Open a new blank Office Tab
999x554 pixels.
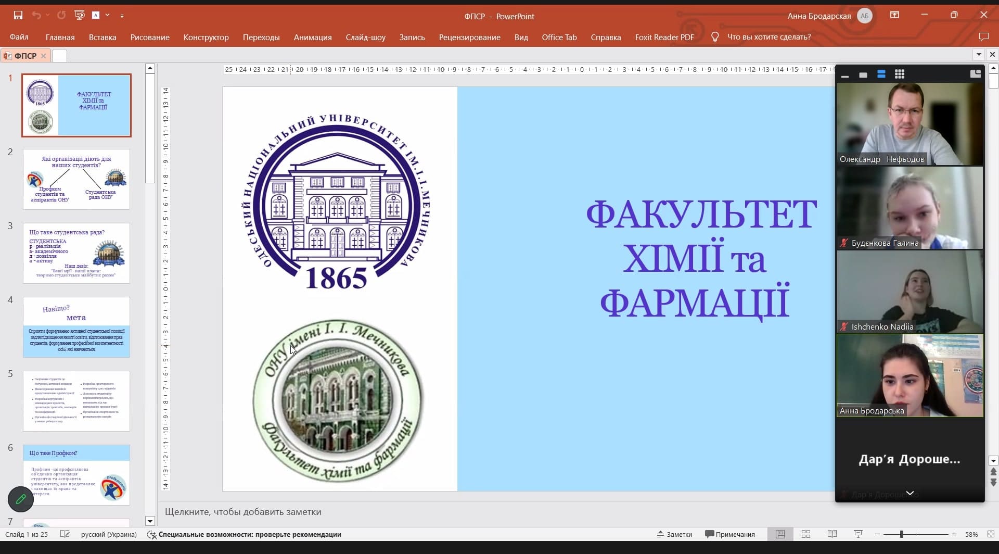59,56
